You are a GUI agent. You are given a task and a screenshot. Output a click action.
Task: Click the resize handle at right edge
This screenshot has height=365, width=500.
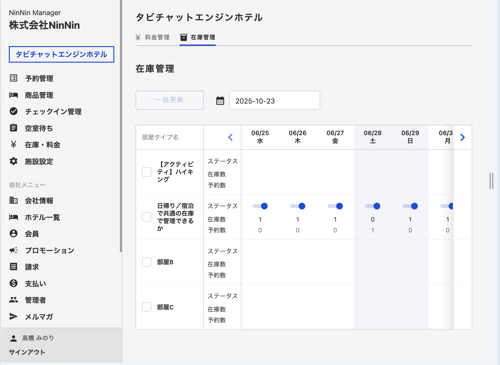coord(491,181)
